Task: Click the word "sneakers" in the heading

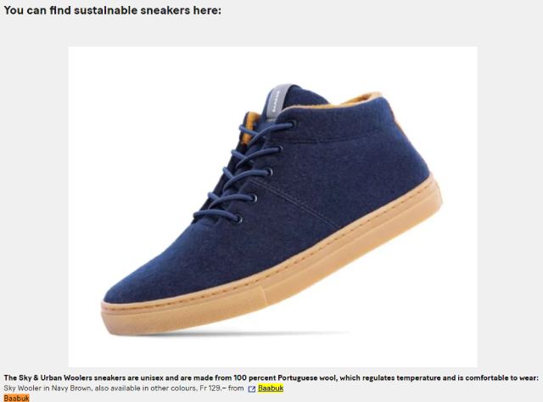Action: (165, 10)
